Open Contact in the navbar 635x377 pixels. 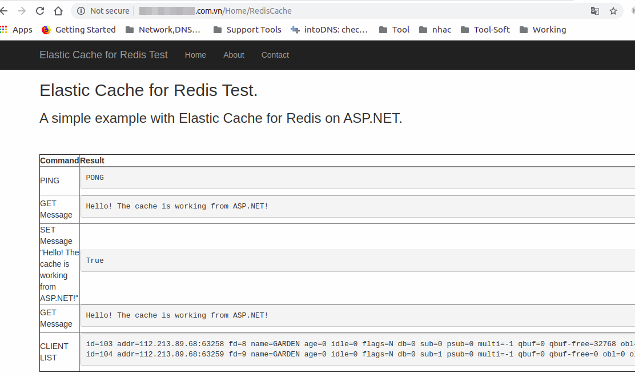click(275, 55)
